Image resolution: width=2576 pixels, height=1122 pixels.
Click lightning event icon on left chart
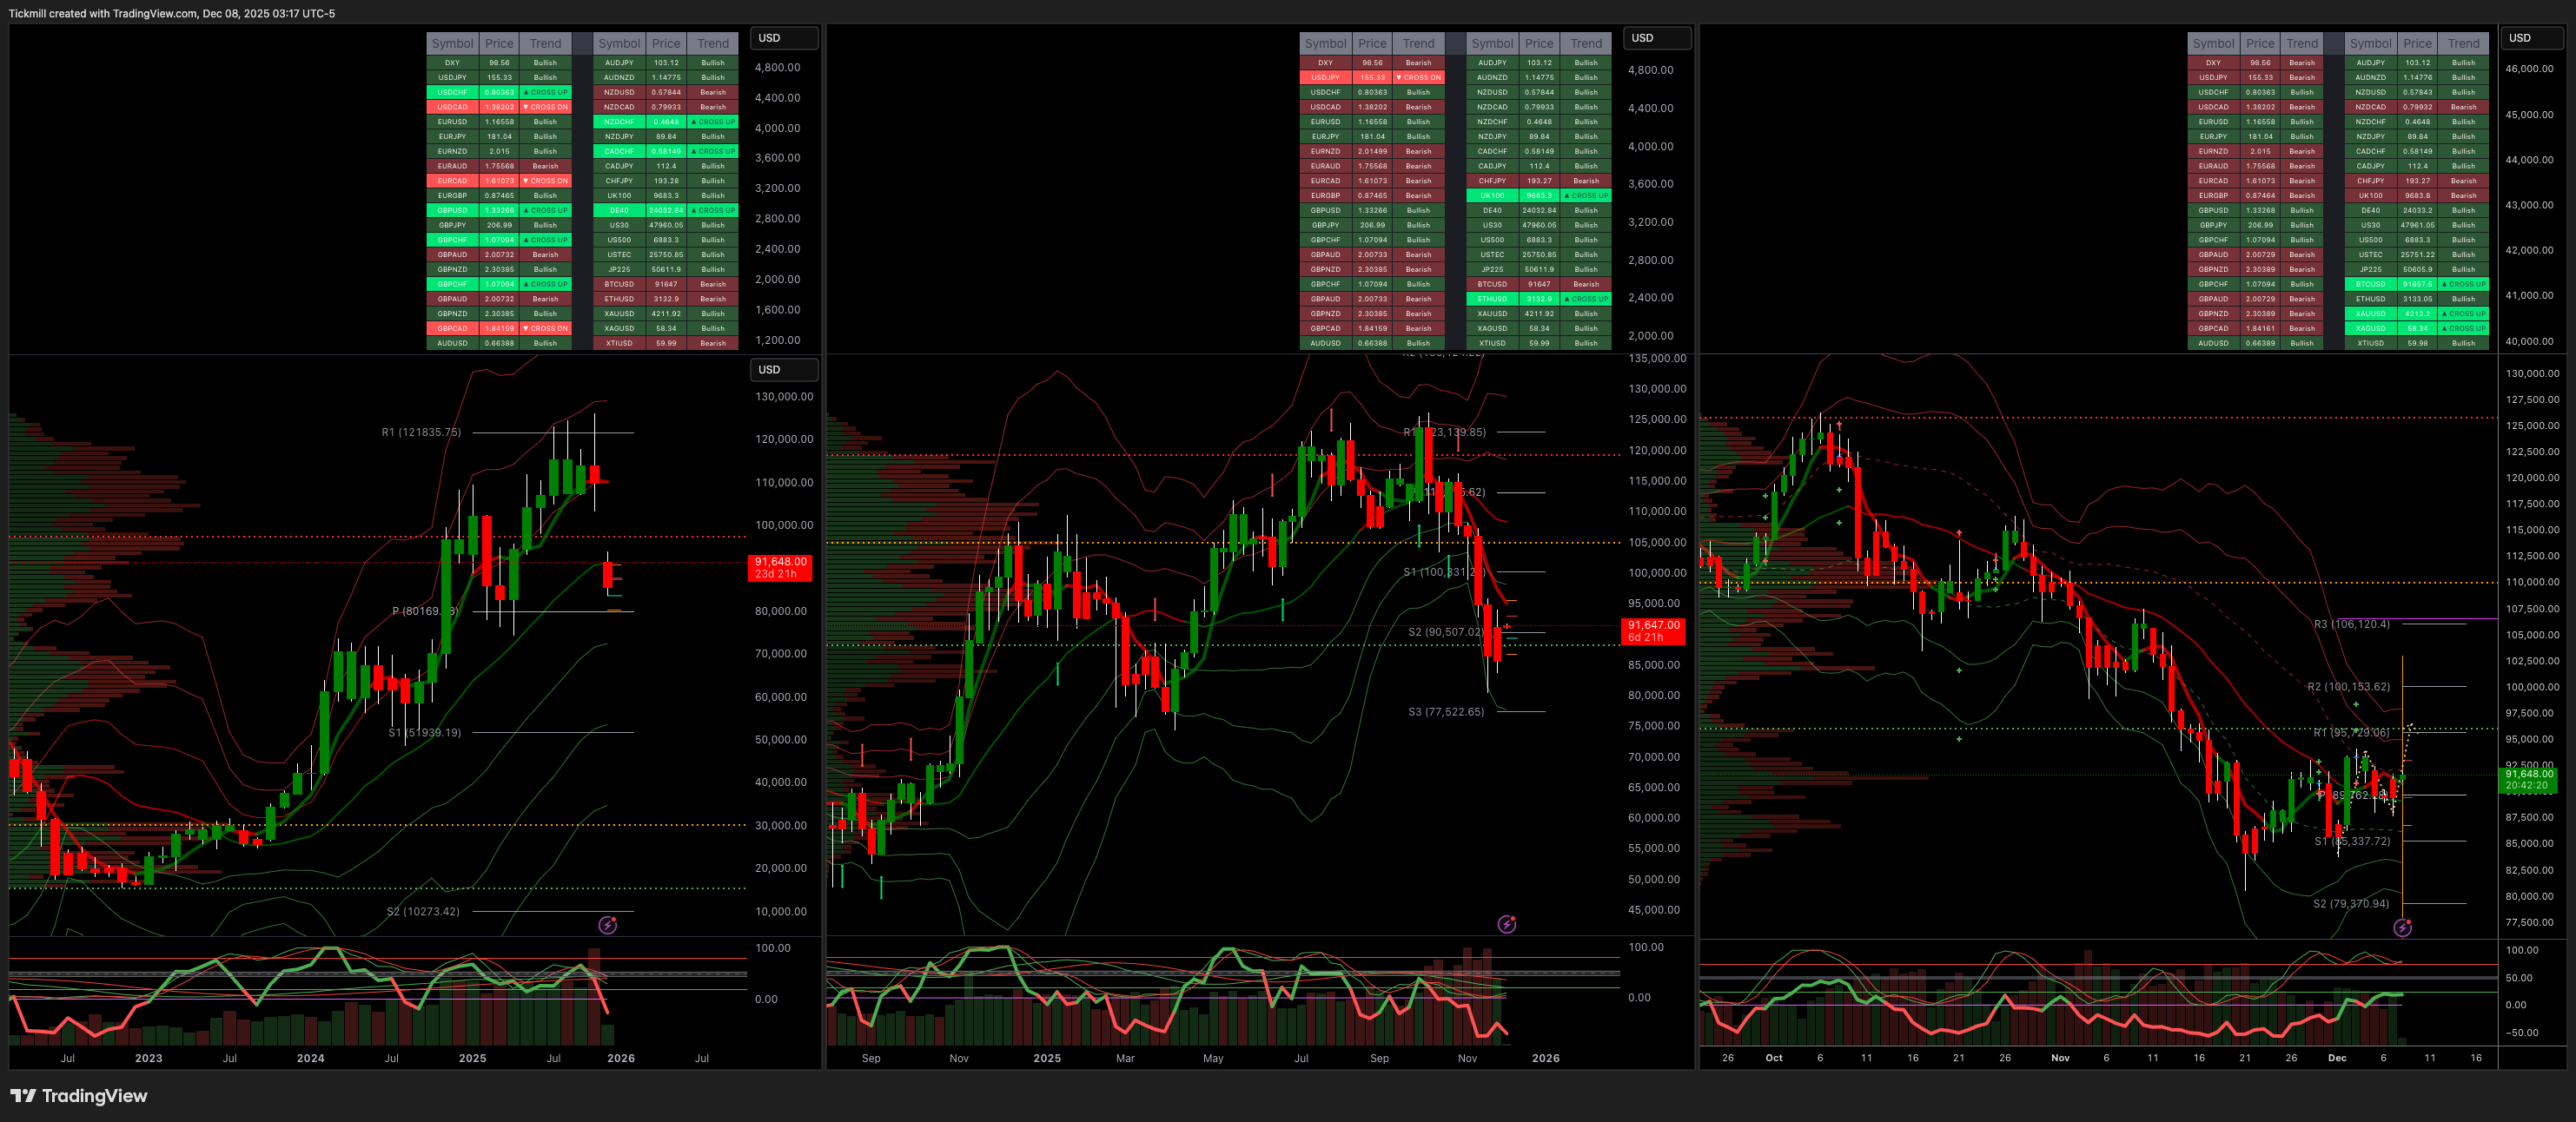tap(607, 925)
